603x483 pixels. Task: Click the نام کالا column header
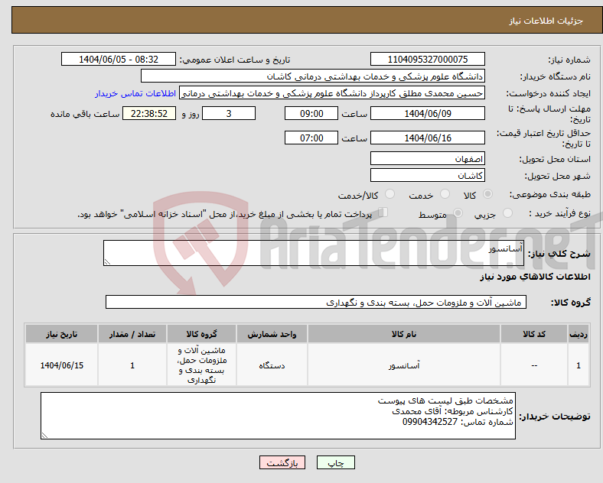pyautogui.click(x=404, y=334)
